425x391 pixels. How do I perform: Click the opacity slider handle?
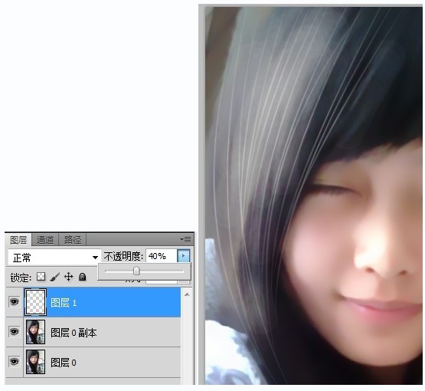coord(136,271)
